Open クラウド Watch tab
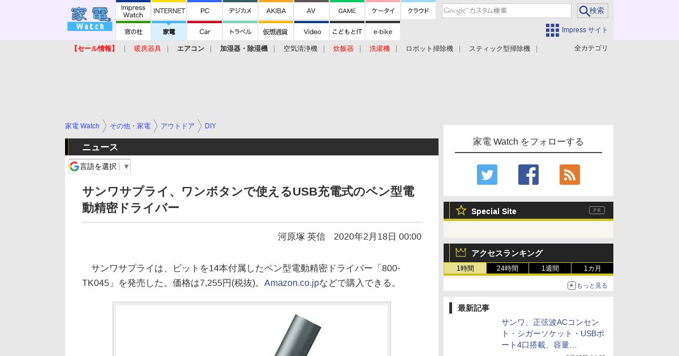The height and width of the screenshot is (356, 679). 419,10
